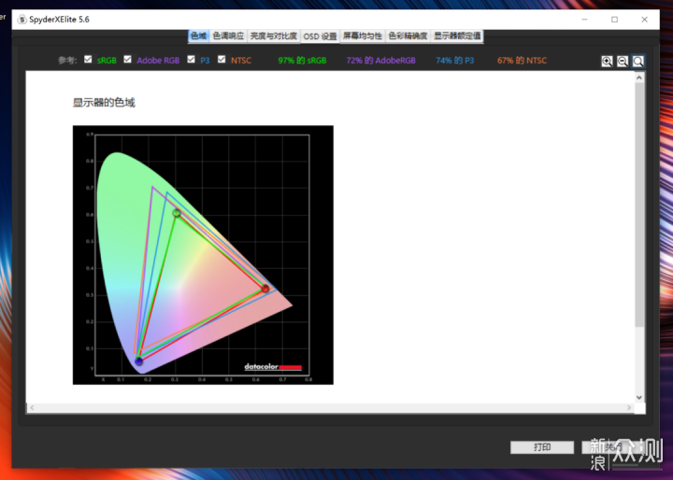673x480 pixels.
Task: Toggle the NTSC reference checkbox
Action: pos(222,59)
